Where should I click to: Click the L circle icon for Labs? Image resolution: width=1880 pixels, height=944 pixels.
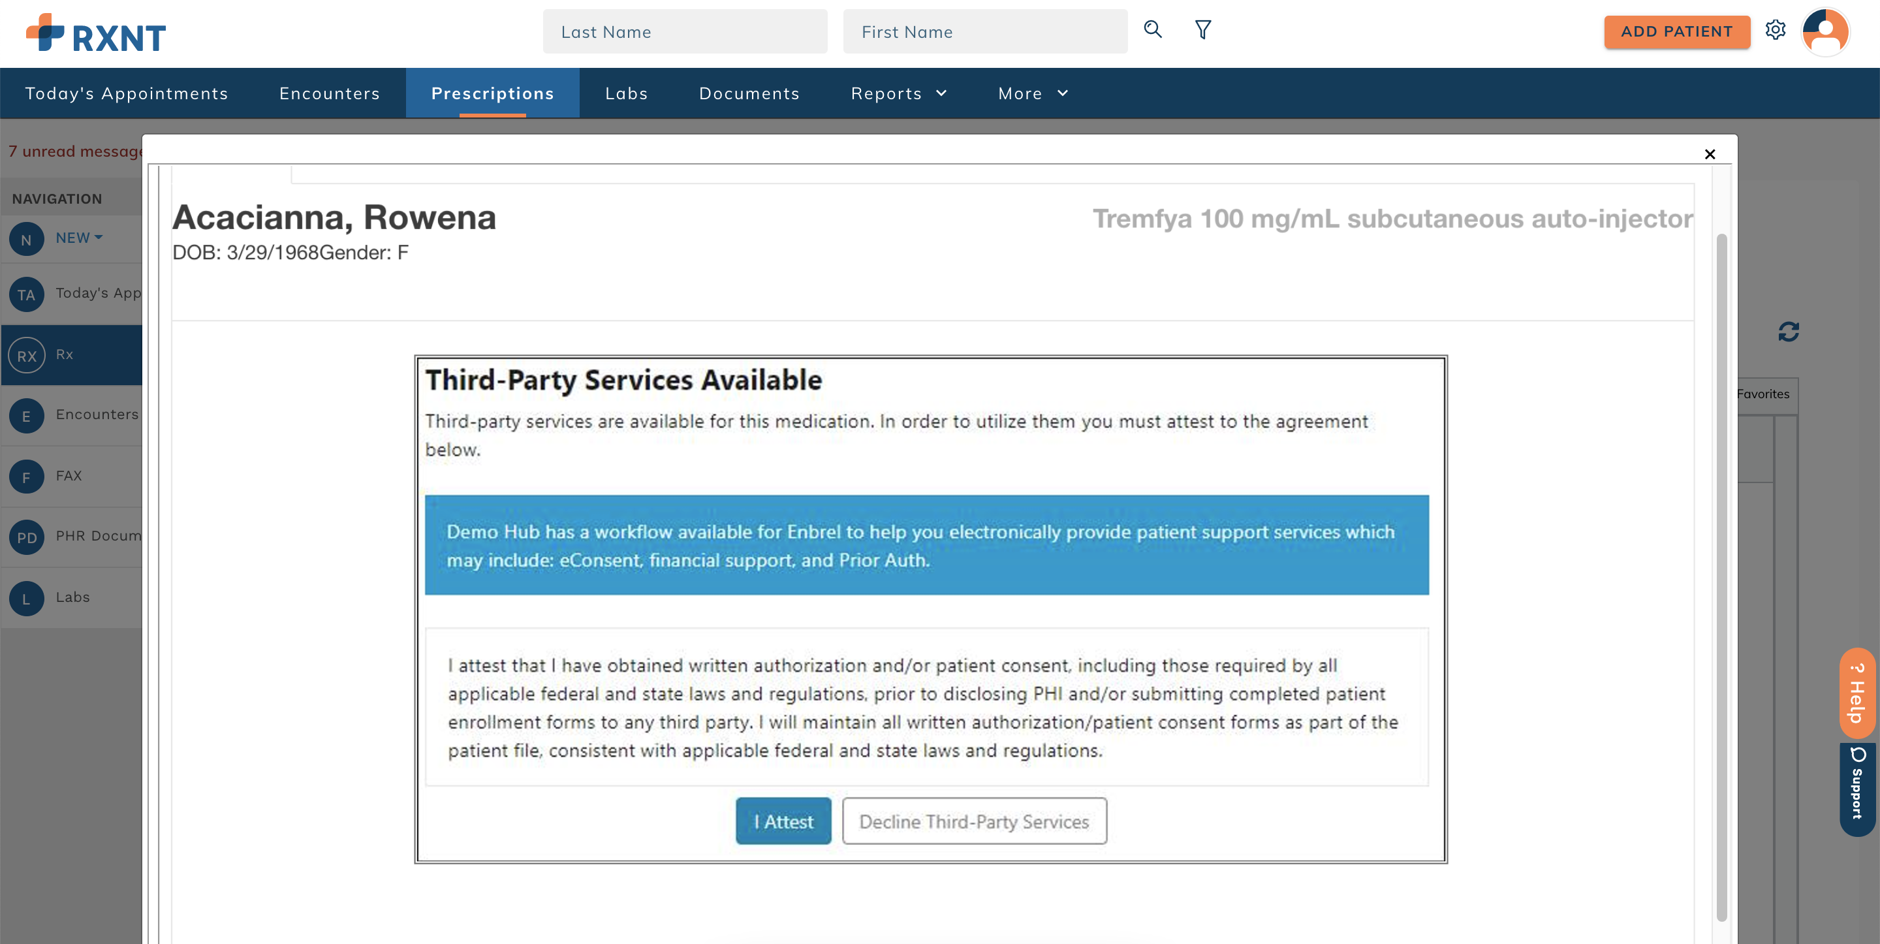(26, 599)
